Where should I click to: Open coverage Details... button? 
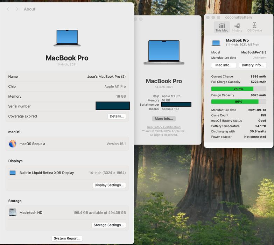click(117, 116)
